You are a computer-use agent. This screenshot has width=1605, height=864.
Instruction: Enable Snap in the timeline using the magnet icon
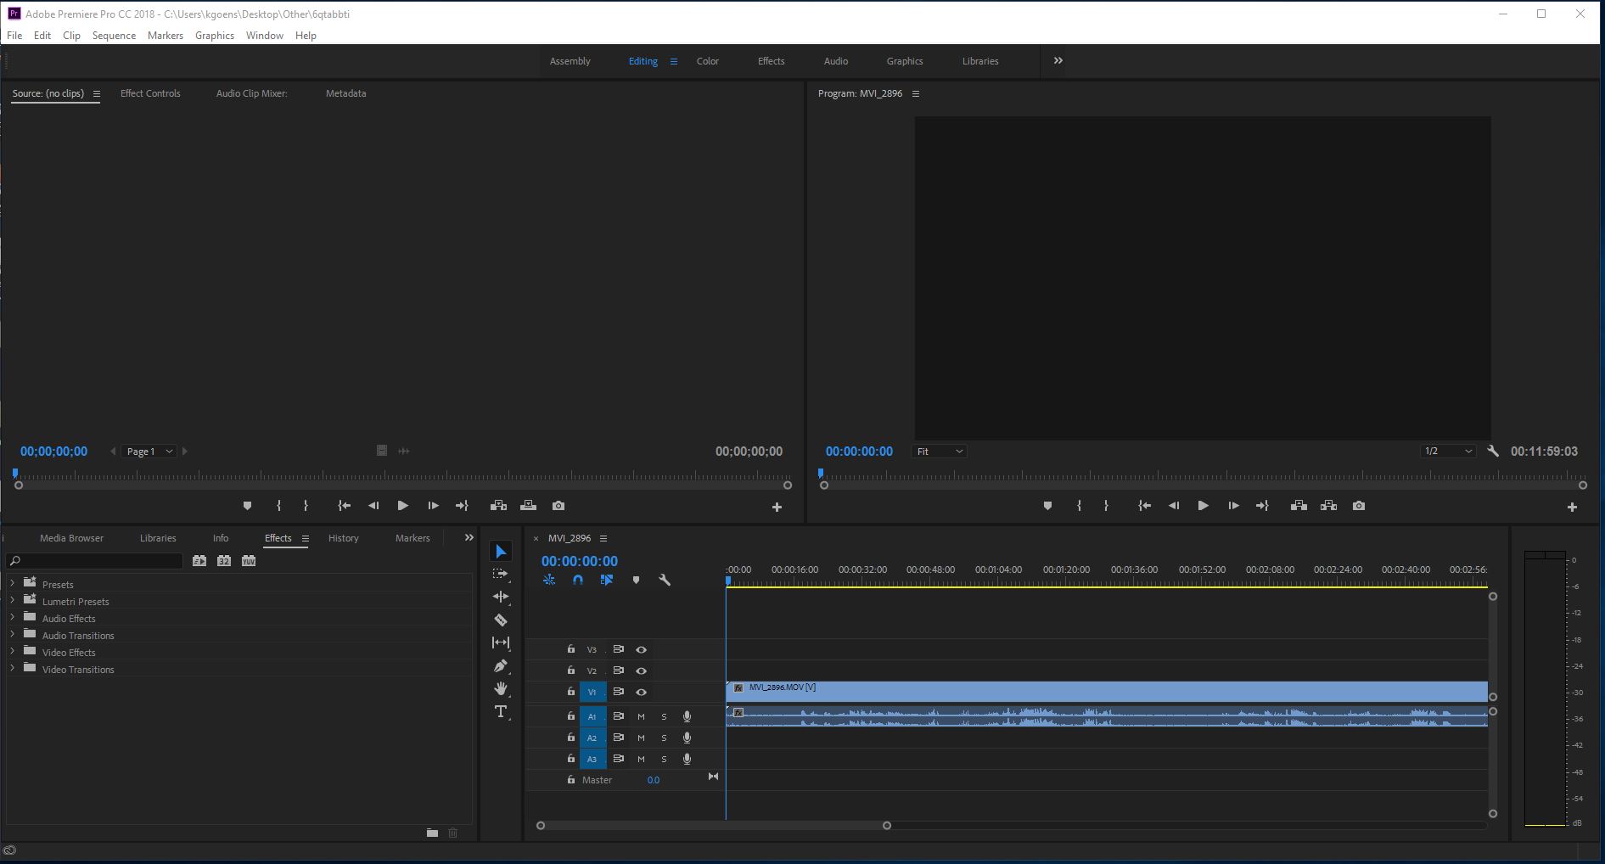(578, 580)
